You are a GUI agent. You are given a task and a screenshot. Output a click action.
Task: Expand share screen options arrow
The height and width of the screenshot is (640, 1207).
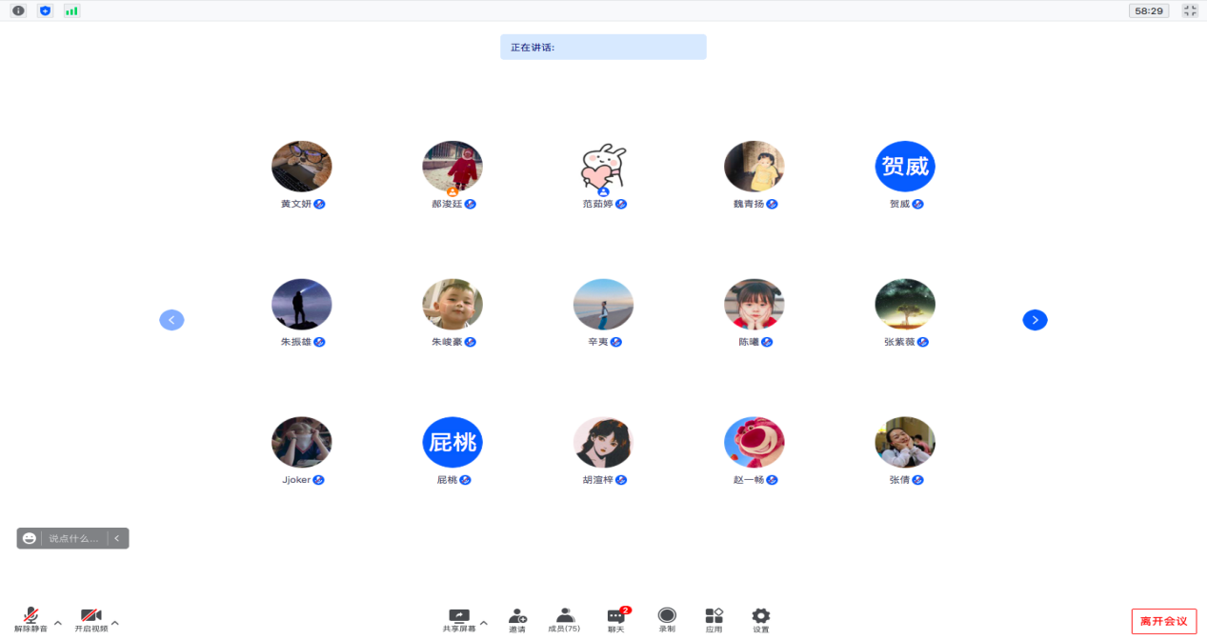483,623
